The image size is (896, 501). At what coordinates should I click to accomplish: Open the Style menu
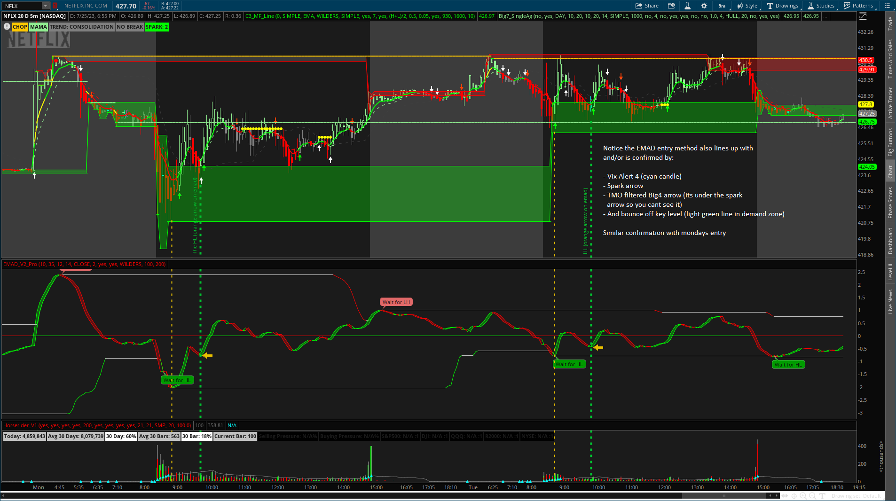point(747,6)
